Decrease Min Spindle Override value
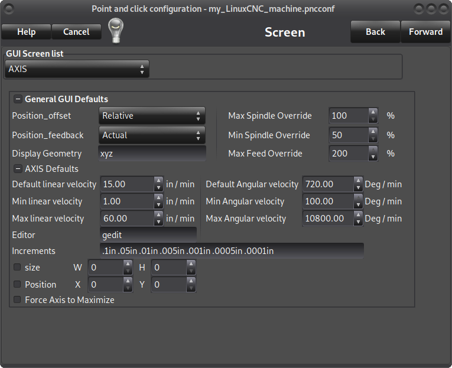The height and width of the screenshot is (368, 452). point(373,139)
